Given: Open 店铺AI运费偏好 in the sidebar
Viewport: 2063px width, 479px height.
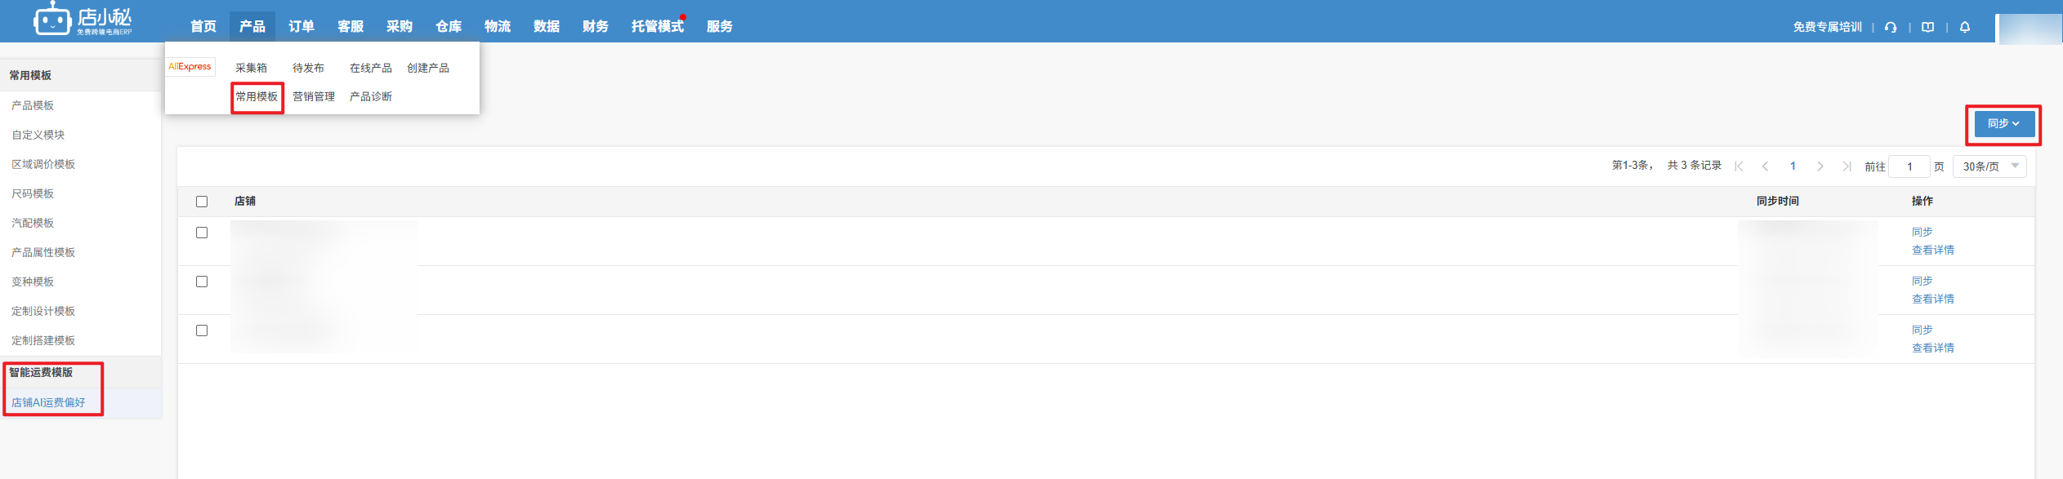Looking at the screenshot, I should point(48,402).
